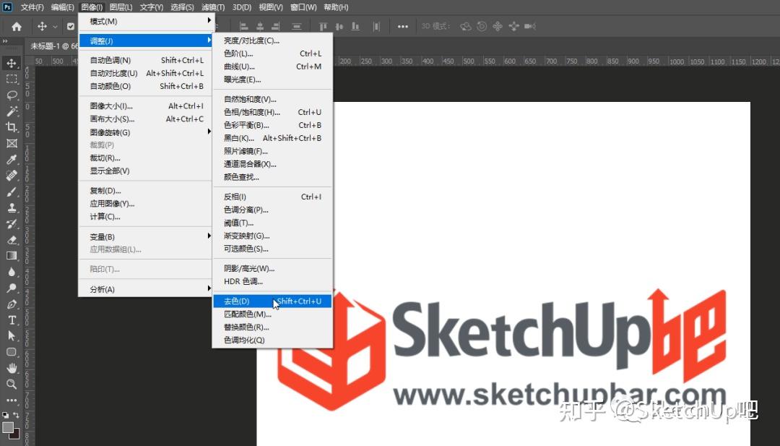Swap foreground and background colors
780x446 pixels.
[x=17, y=415]
